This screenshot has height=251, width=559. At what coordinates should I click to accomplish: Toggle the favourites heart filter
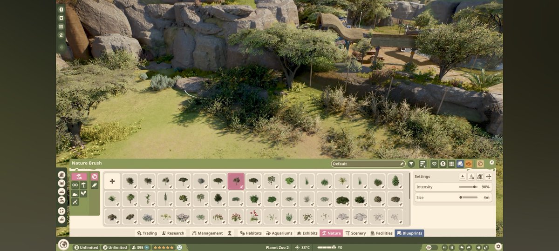click(434, 164)
